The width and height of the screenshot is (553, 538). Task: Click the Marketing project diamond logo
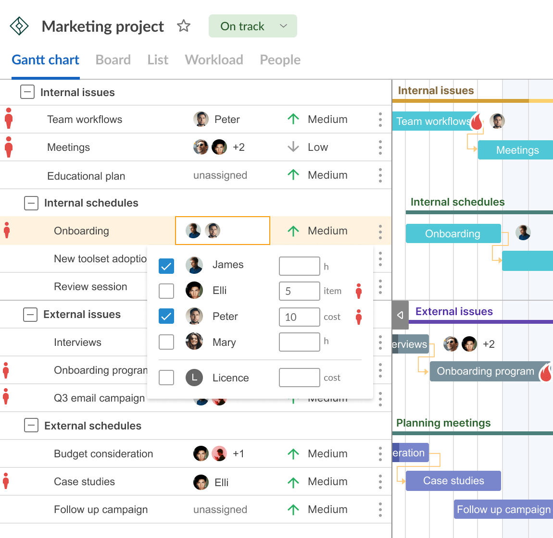pos(19,26)
